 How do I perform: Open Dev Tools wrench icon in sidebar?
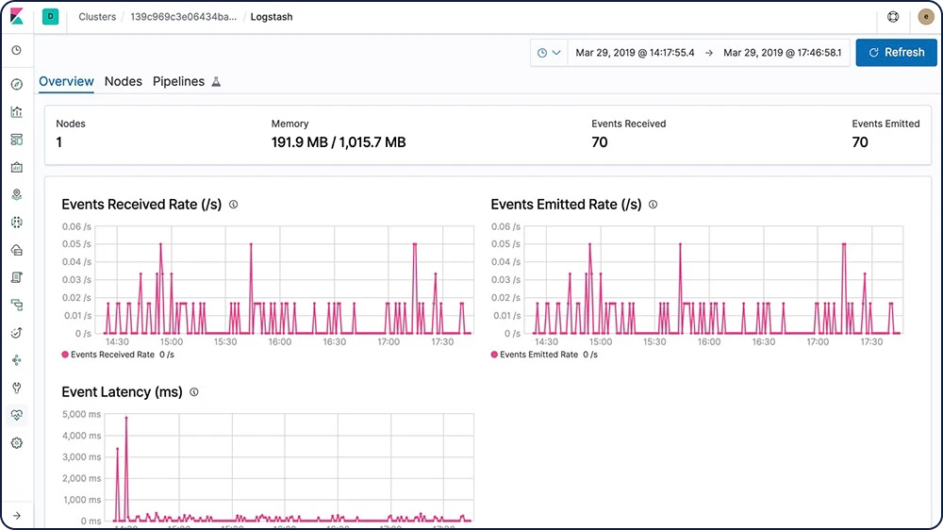[x=17, y=388]
